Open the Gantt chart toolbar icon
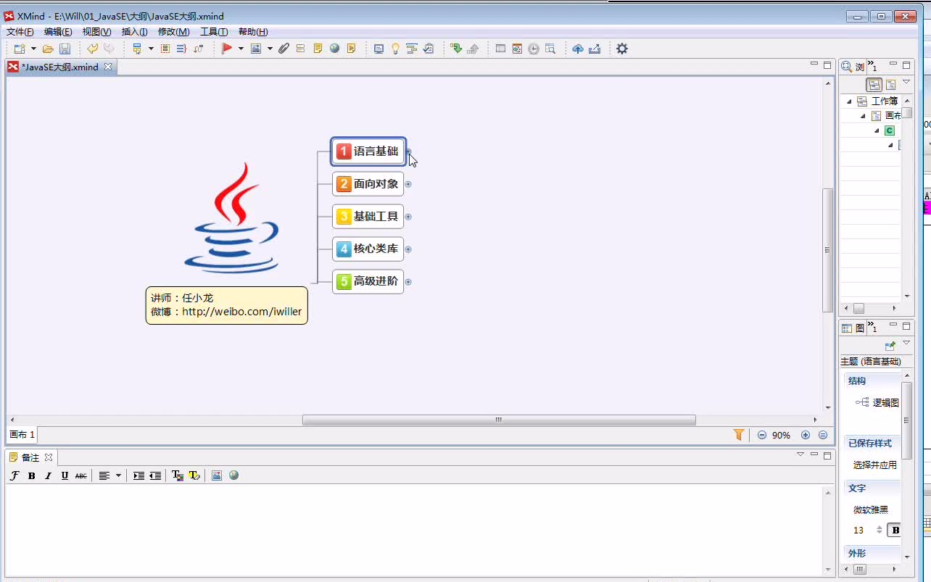 click(x=412, y=49)
